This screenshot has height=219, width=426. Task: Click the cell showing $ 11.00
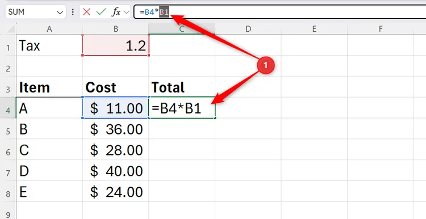click(116, 108)
